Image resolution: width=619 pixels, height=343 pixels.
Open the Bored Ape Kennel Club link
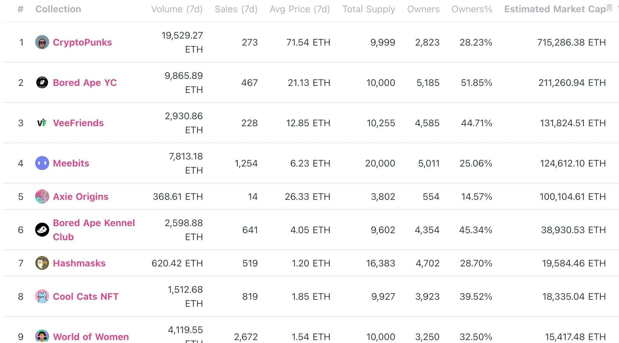coord(94,230)
